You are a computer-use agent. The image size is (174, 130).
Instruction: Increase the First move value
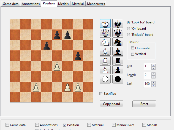point(153,65)
